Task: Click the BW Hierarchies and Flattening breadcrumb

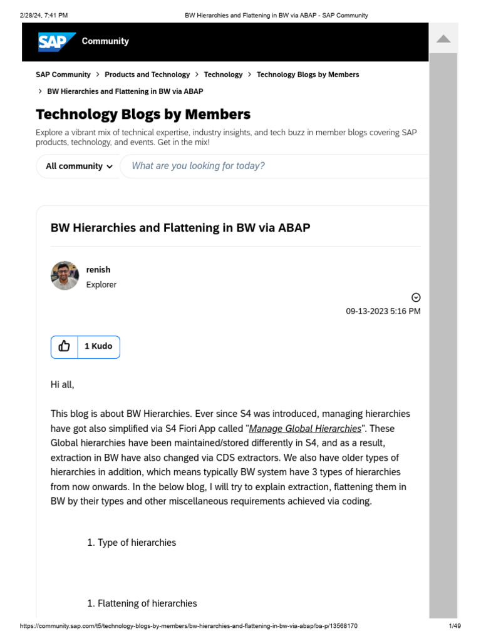Action: click(x=125, y=91)
